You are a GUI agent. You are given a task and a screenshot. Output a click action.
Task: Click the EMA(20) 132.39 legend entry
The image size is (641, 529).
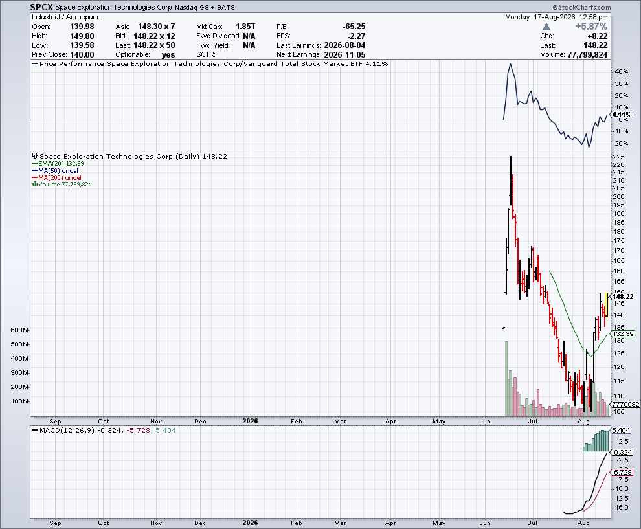click(58, 164)
